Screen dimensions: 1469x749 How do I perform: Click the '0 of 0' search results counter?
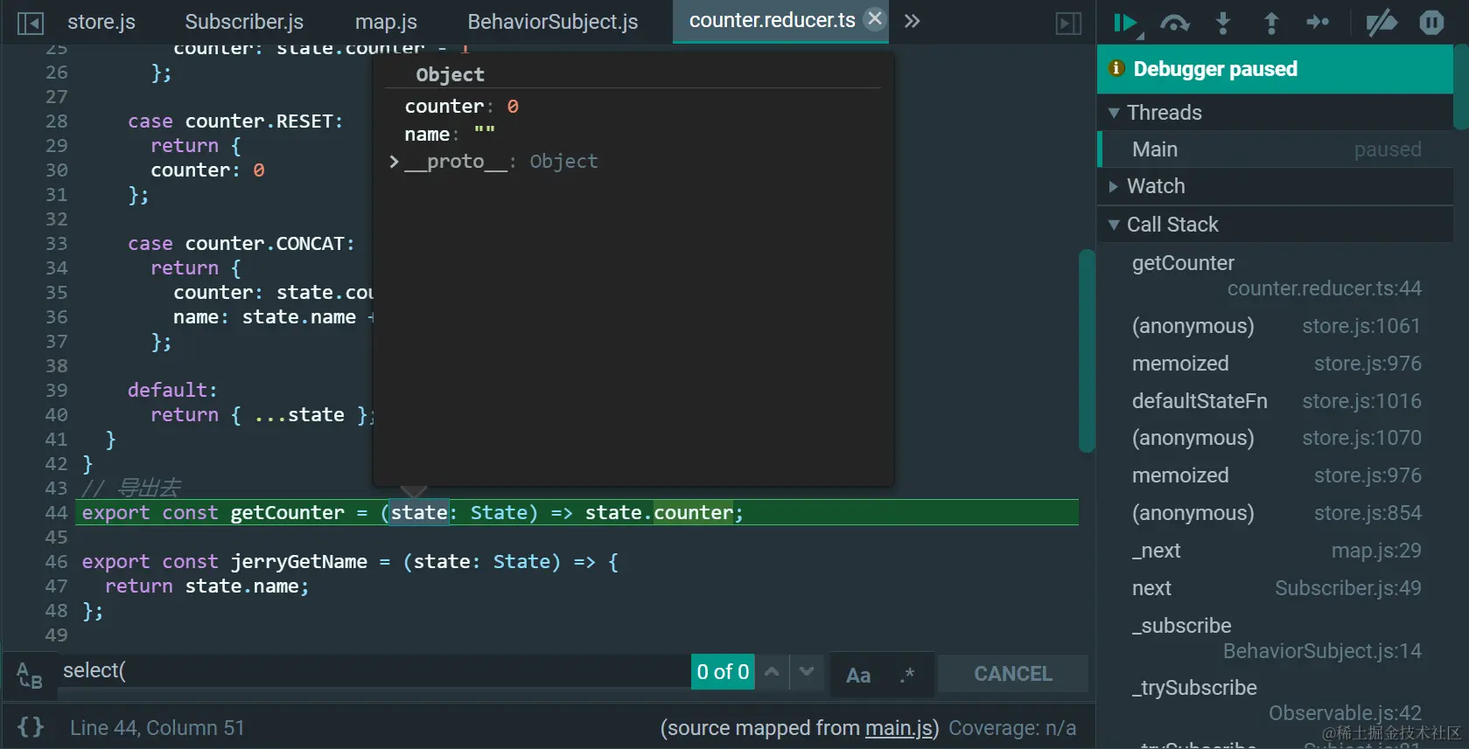point(723,672)
